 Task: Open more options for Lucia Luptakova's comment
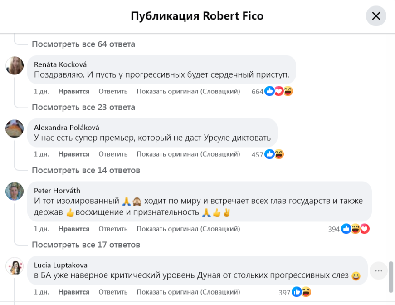pyautogui.click(x=378, y=271)
